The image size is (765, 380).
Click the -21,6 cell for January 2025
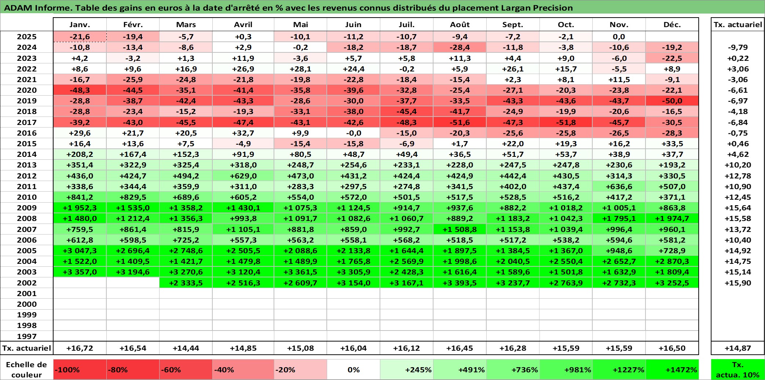(x=80, y=37)
